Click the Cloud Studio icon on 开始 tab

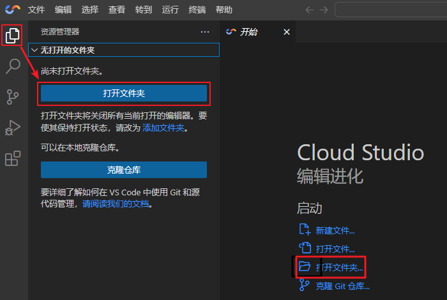[231, 32]
